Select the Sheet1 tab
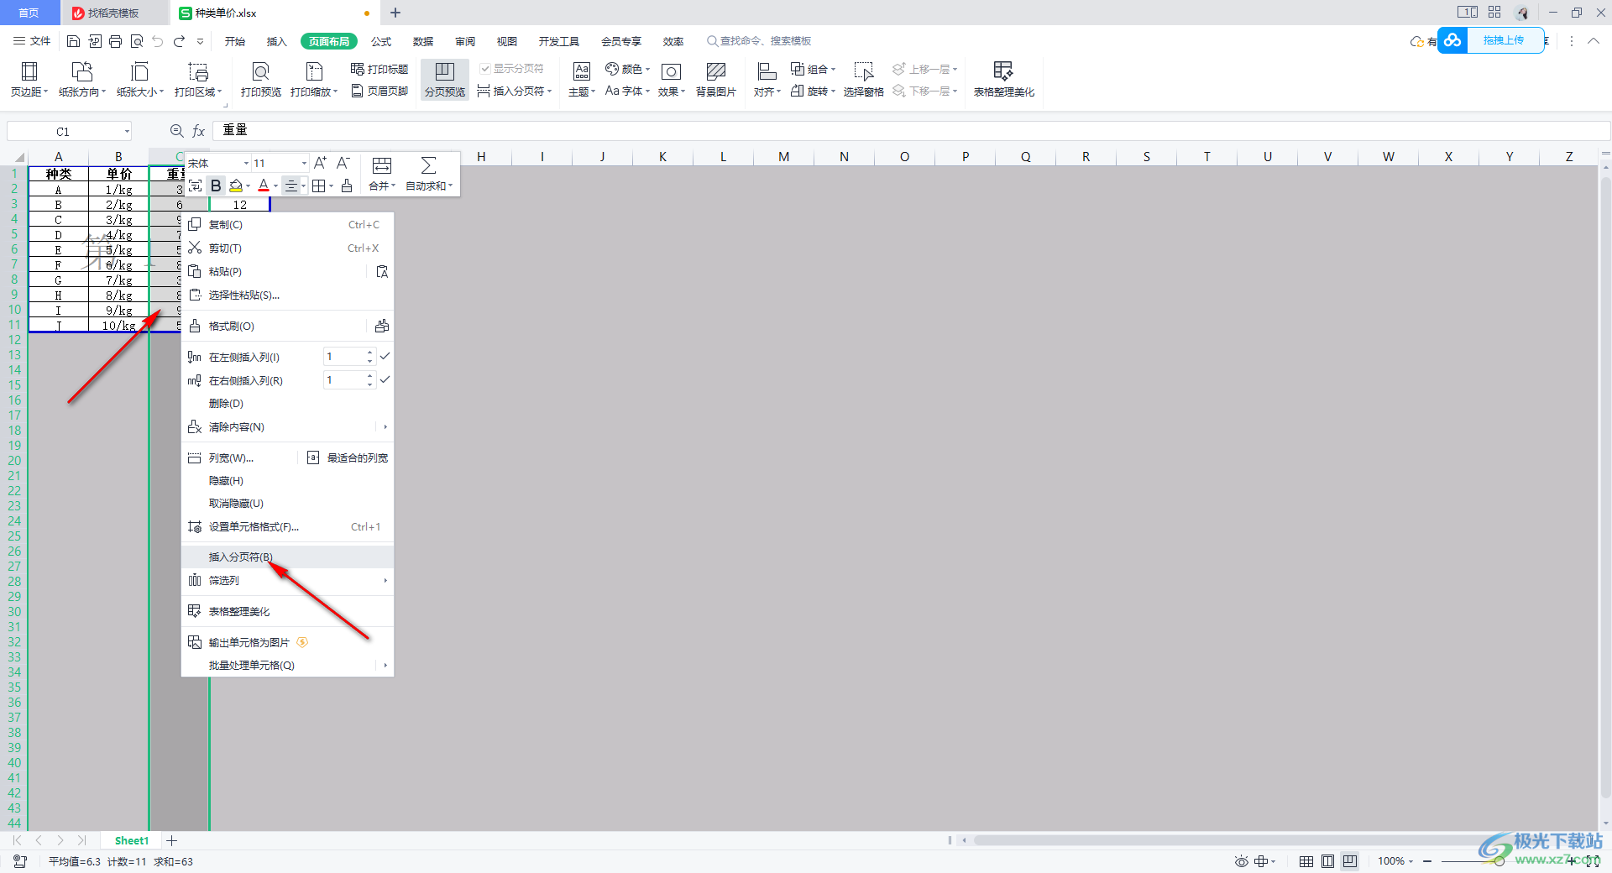This screenshot has width=1612, height=873. coord(132,840)
